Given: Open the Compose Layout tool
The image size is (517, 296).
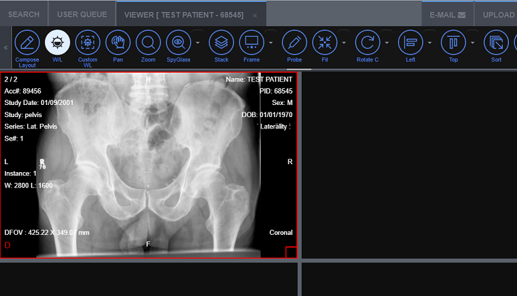Looking at the screenshot, I should [x=27, y=43].
